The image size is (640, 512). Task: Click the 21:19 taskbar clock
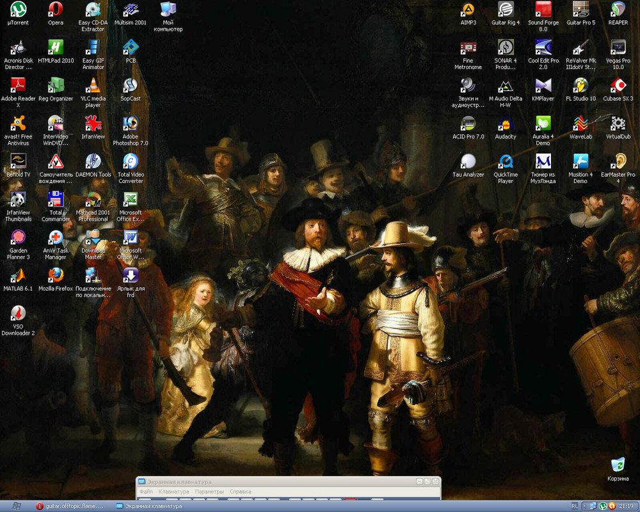(627, 506)
